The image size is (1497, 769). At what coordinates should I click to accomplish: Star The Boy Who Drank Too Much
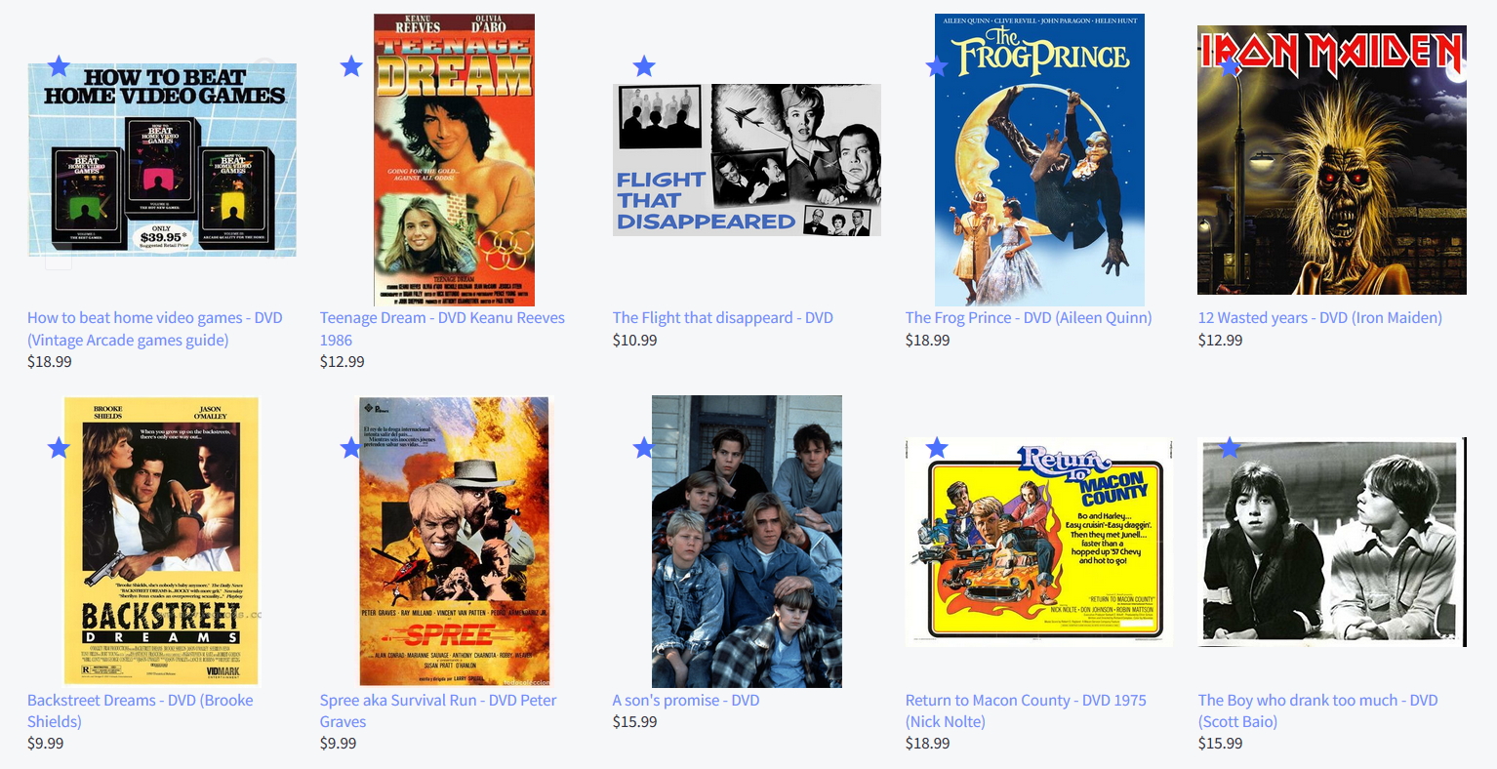coord(1230,448)
